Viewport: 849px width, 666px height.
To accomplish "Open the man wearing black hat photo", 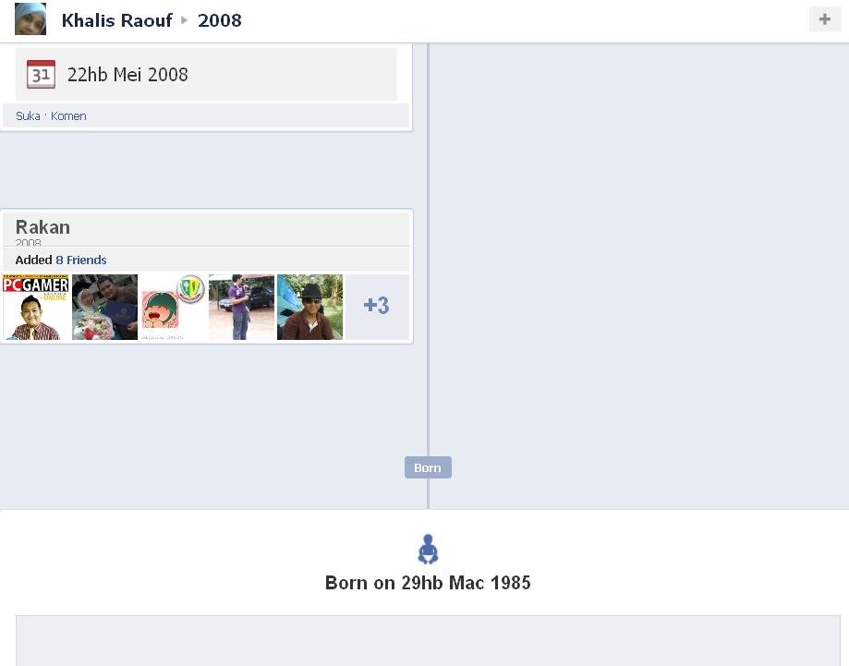I will (x=309, y=307).
